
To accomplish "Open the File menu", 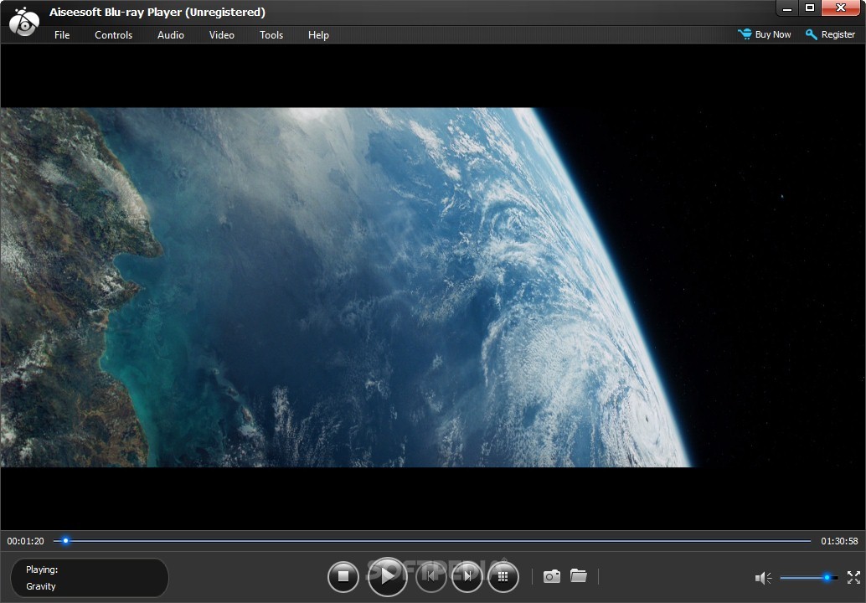I will point(62,35).
